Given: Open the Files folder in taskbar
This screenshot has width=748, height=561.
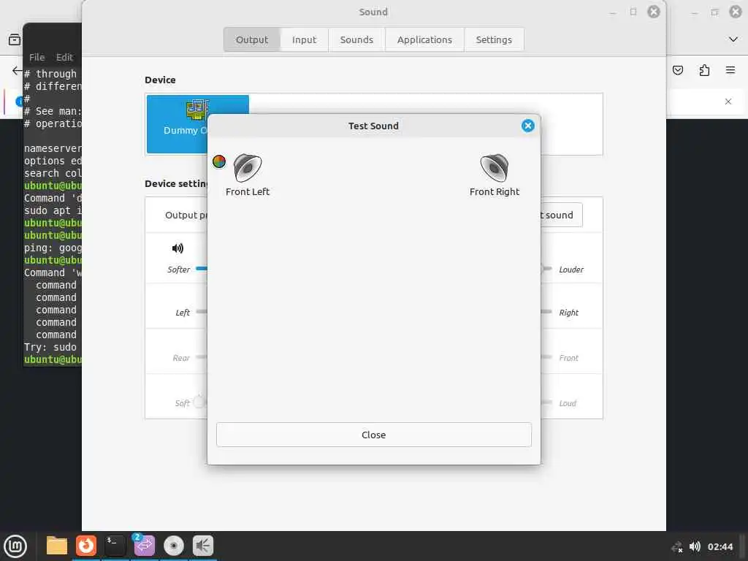Looking at the screenshot, I should (57, 546).
